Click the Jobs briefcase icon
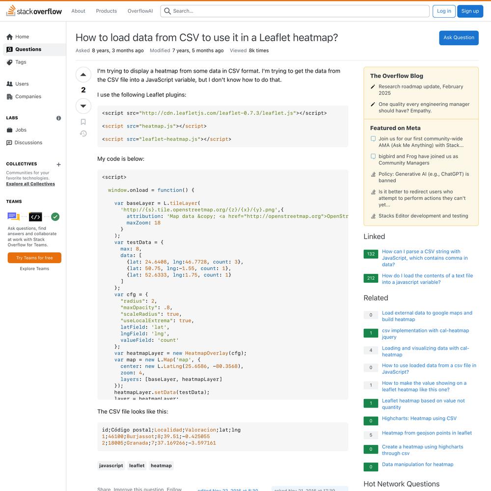 coord(10,130)
